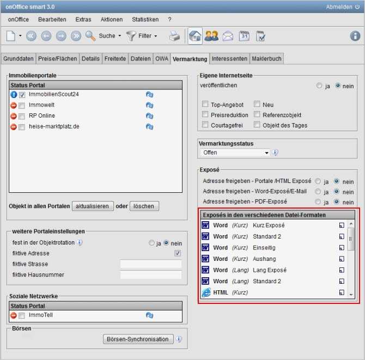Screen dimensions: 365x360
Task: Click the refresh icon for ImmobilienScout24
Action: click(149, 94)
